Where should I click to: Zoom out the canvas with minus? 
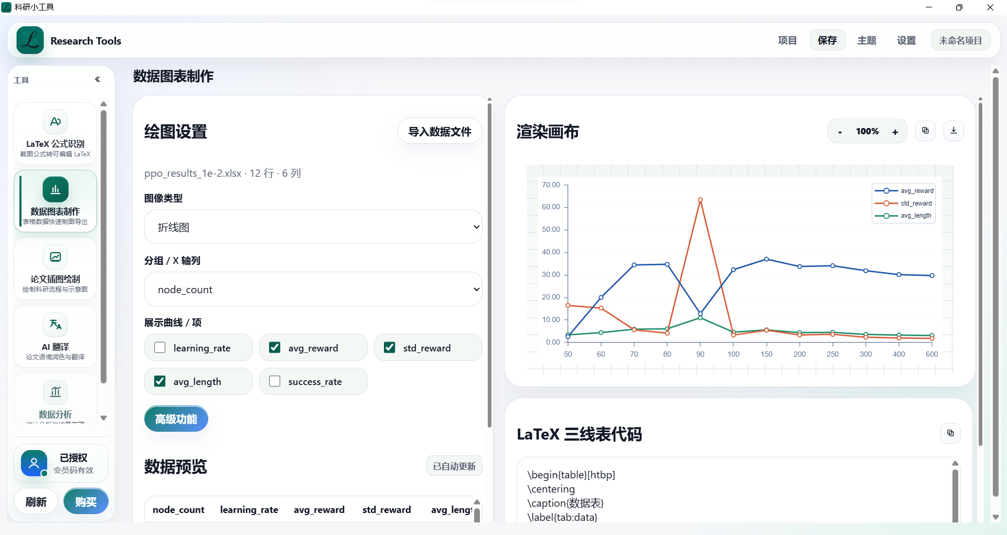(840, 132)
